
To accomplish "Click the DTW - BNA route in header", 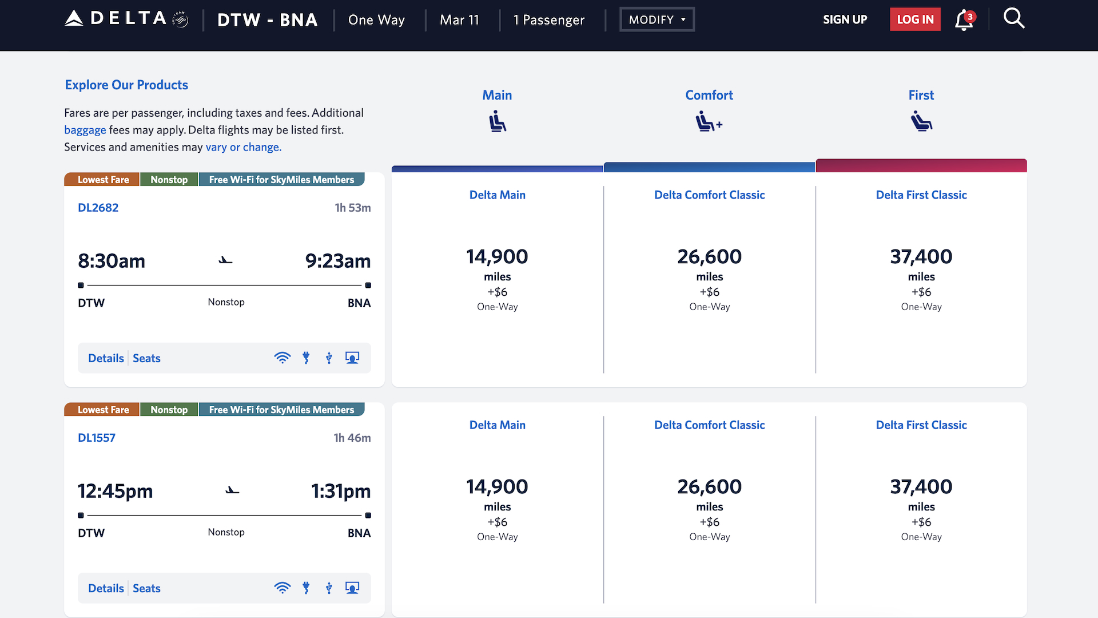I will pos(268,20).
